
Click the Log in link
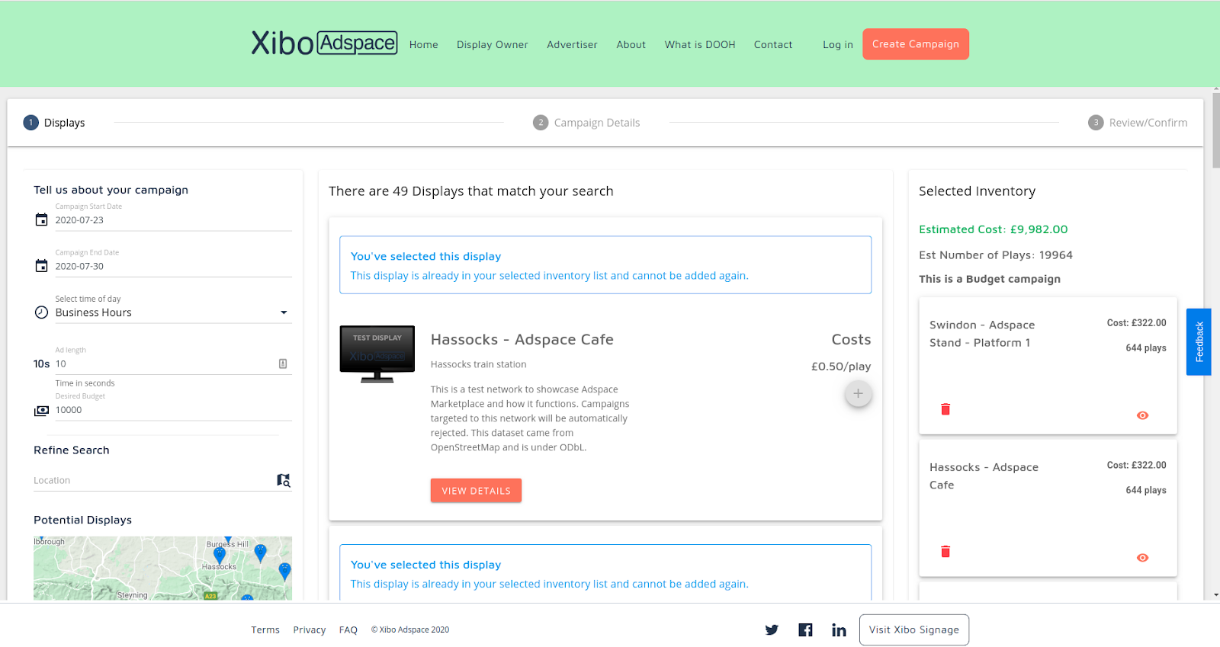pyautogui.click(x=838, y=44)
